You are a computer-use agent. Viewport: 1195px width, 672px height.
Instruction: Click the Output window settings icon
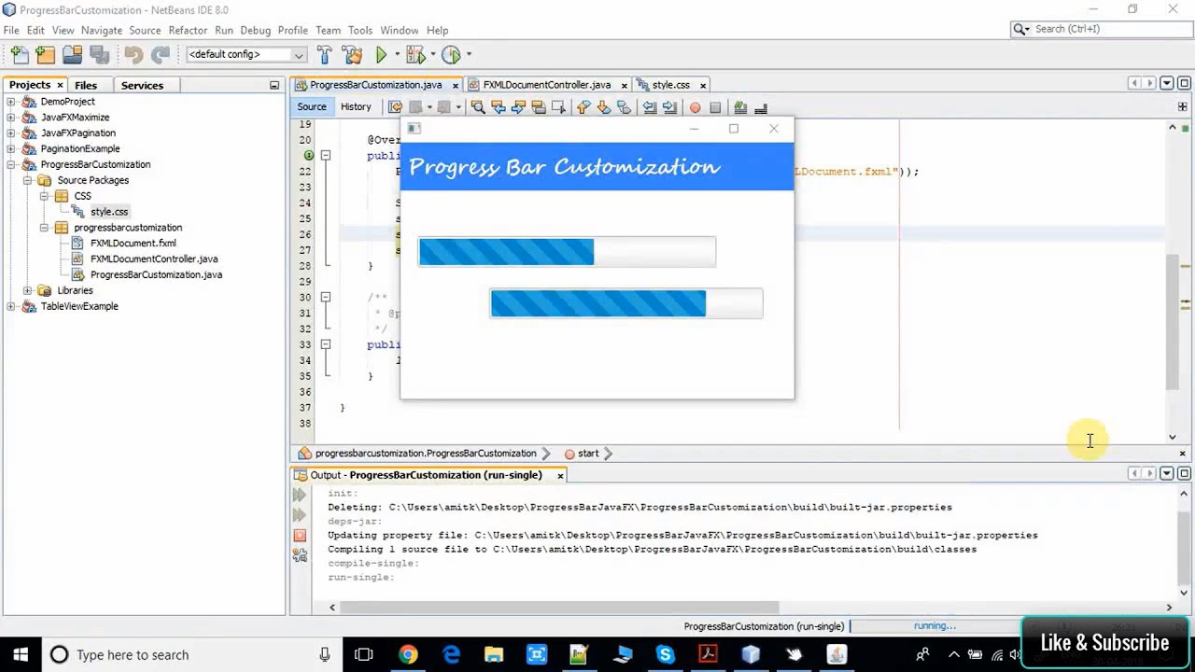coord(300,554)
